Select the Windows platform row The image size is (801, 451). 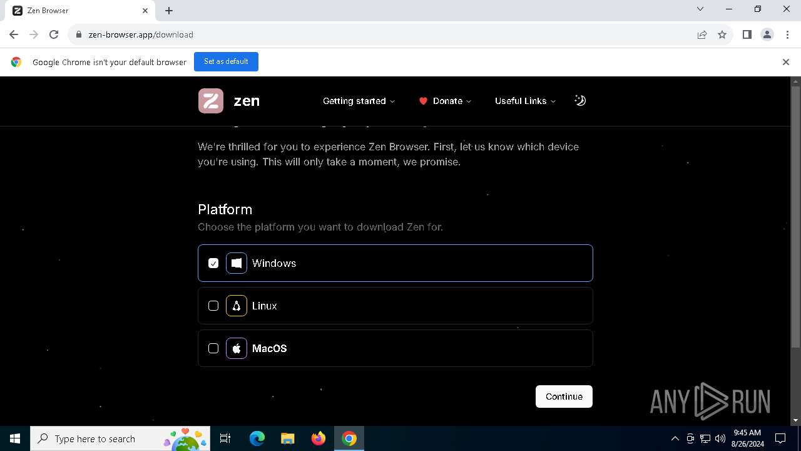(395, 263)
